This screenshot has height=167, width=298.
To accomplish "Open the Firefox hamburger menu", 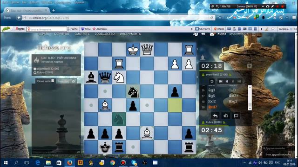I will click(294, 18).
